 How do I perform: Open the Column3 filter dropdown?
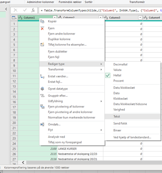coord(140,17)
